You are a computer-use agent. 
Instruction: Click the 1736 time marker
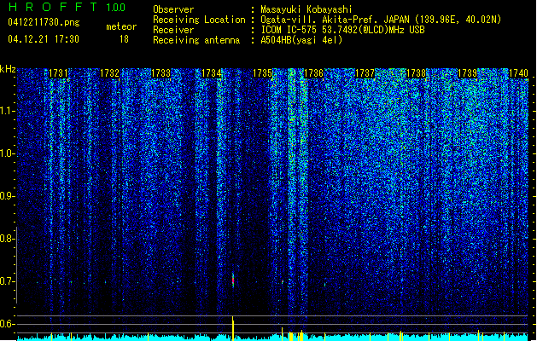[313, 73]
